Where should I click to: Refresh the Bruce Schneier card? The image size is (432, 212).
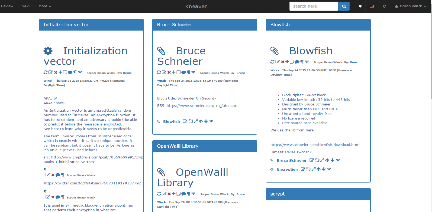159,72
